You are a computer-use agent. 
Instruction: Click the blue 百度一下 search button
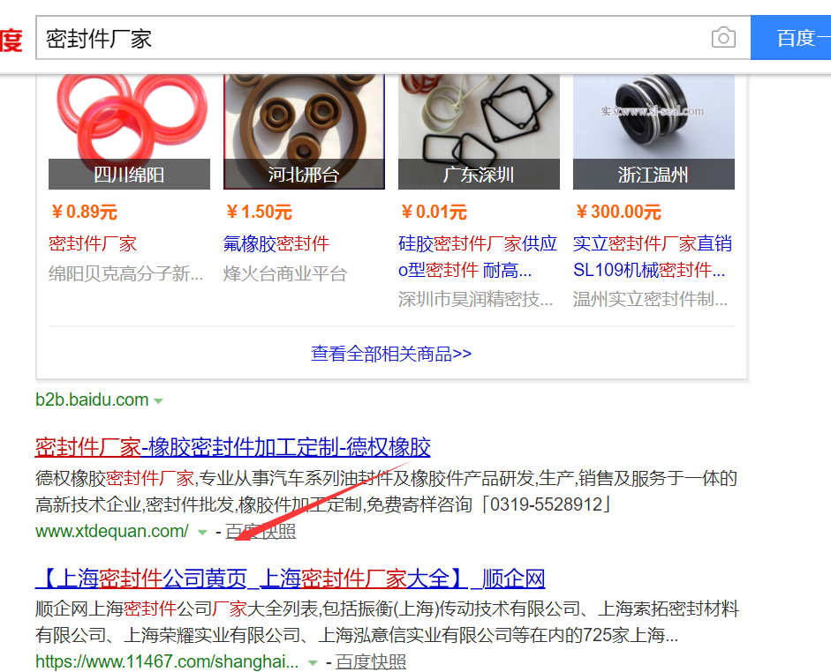[790, 38]
